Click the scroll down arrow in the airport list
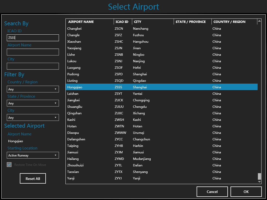 point(259,182)
